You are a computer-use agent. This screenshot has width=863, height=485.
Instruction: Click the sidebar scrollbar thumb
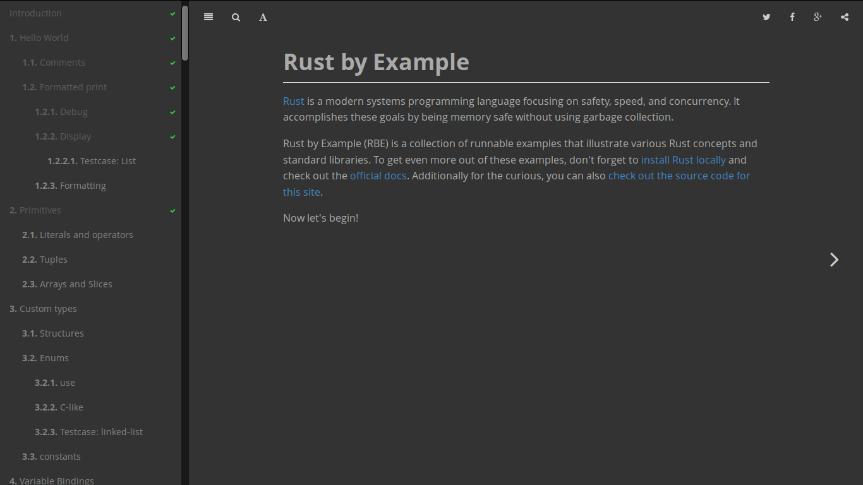(185, 33)
